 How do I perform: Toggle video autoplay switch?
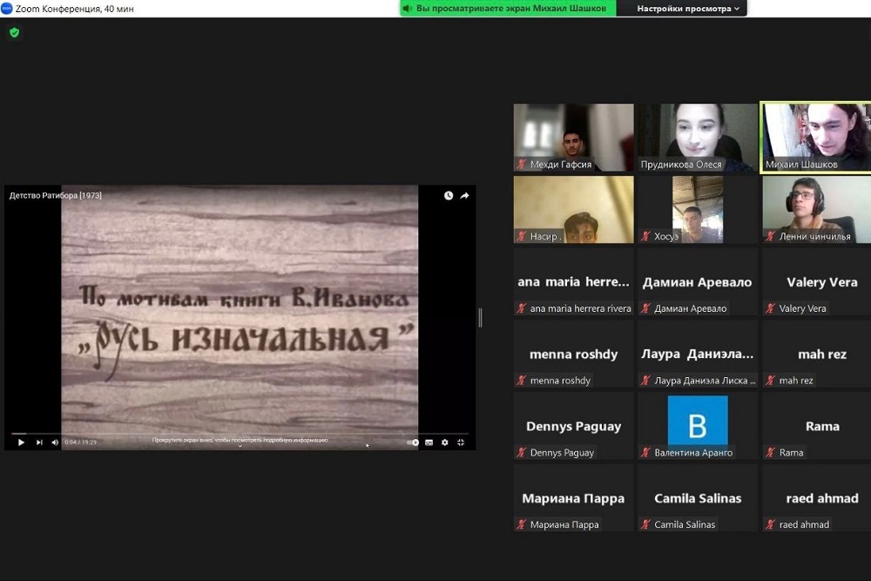tap(413, 443)
